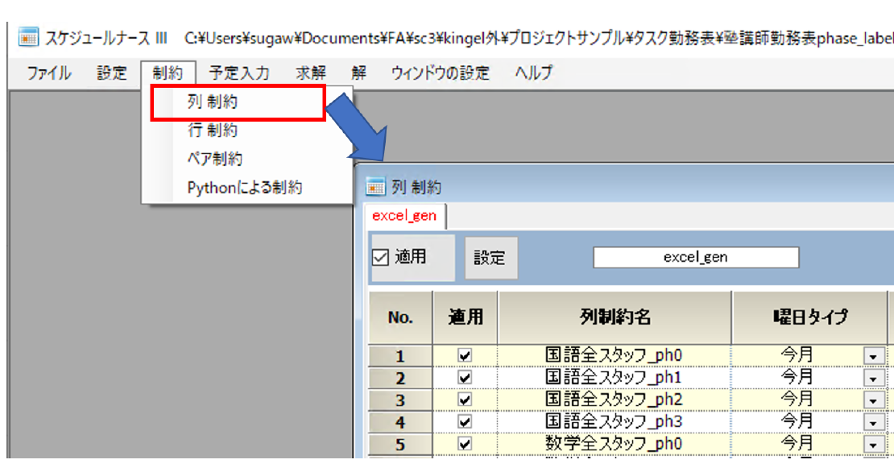Select 列 制約 from the dropdown menu
The image size is (894, 468).
[213, 102]
